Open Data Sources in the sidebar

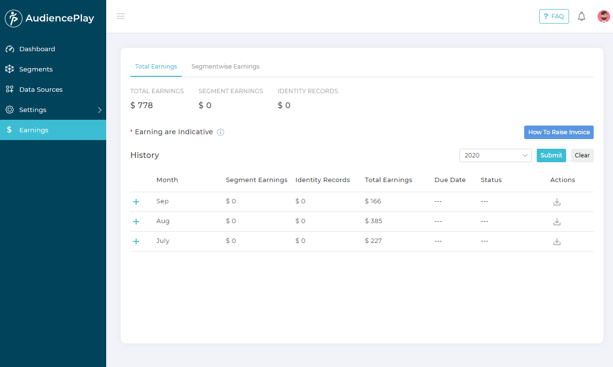coord(53,90)
